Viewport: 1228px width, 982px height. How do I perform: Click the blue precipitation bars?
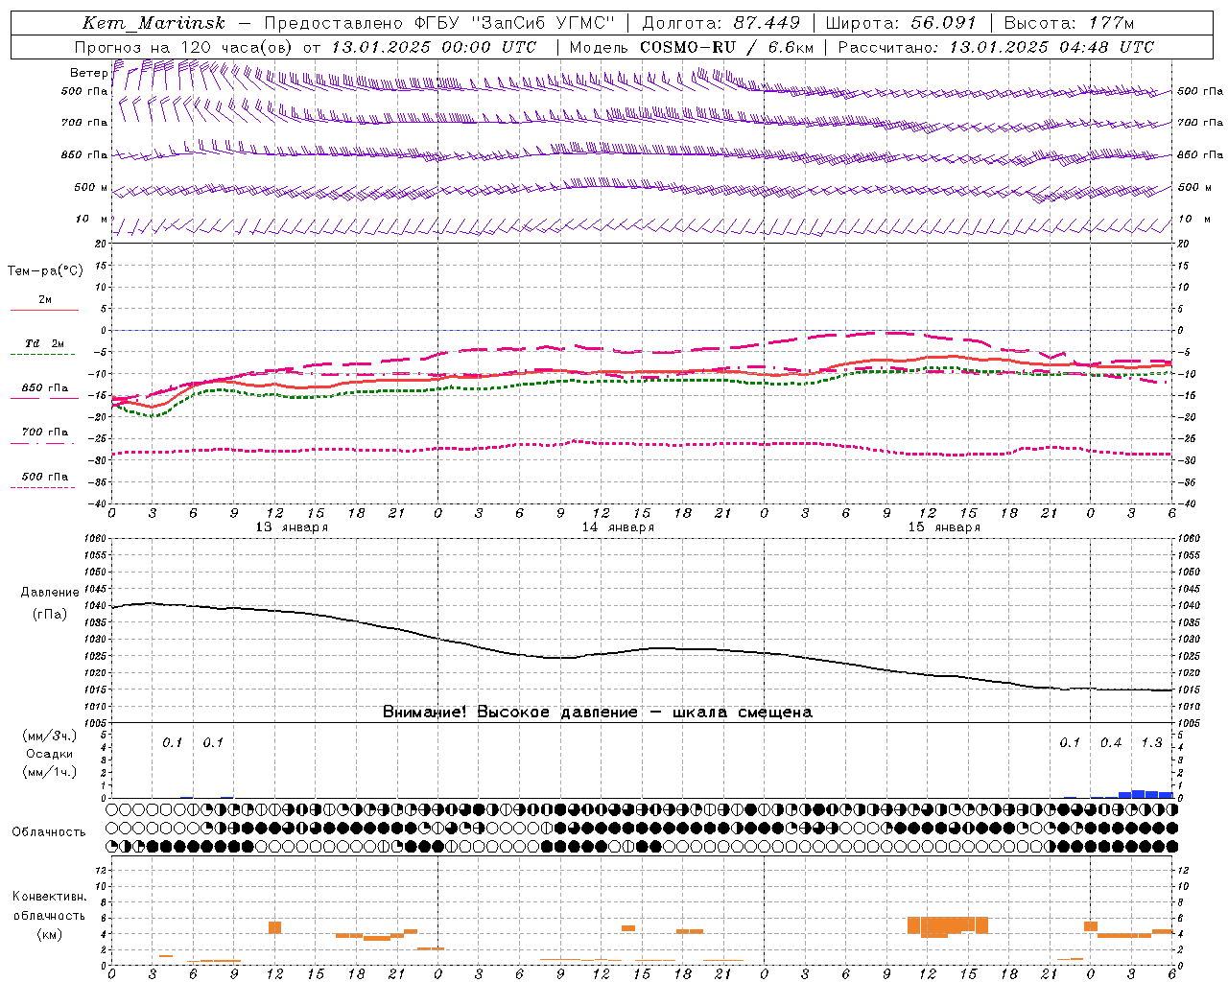pos(1145,794)
